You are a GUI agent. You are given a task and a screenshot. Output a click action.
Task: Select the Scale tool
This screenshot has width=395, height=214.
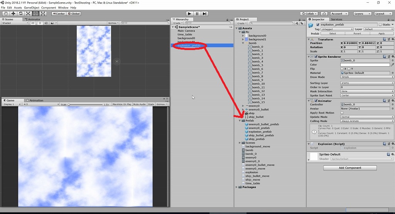click(28, 13)
